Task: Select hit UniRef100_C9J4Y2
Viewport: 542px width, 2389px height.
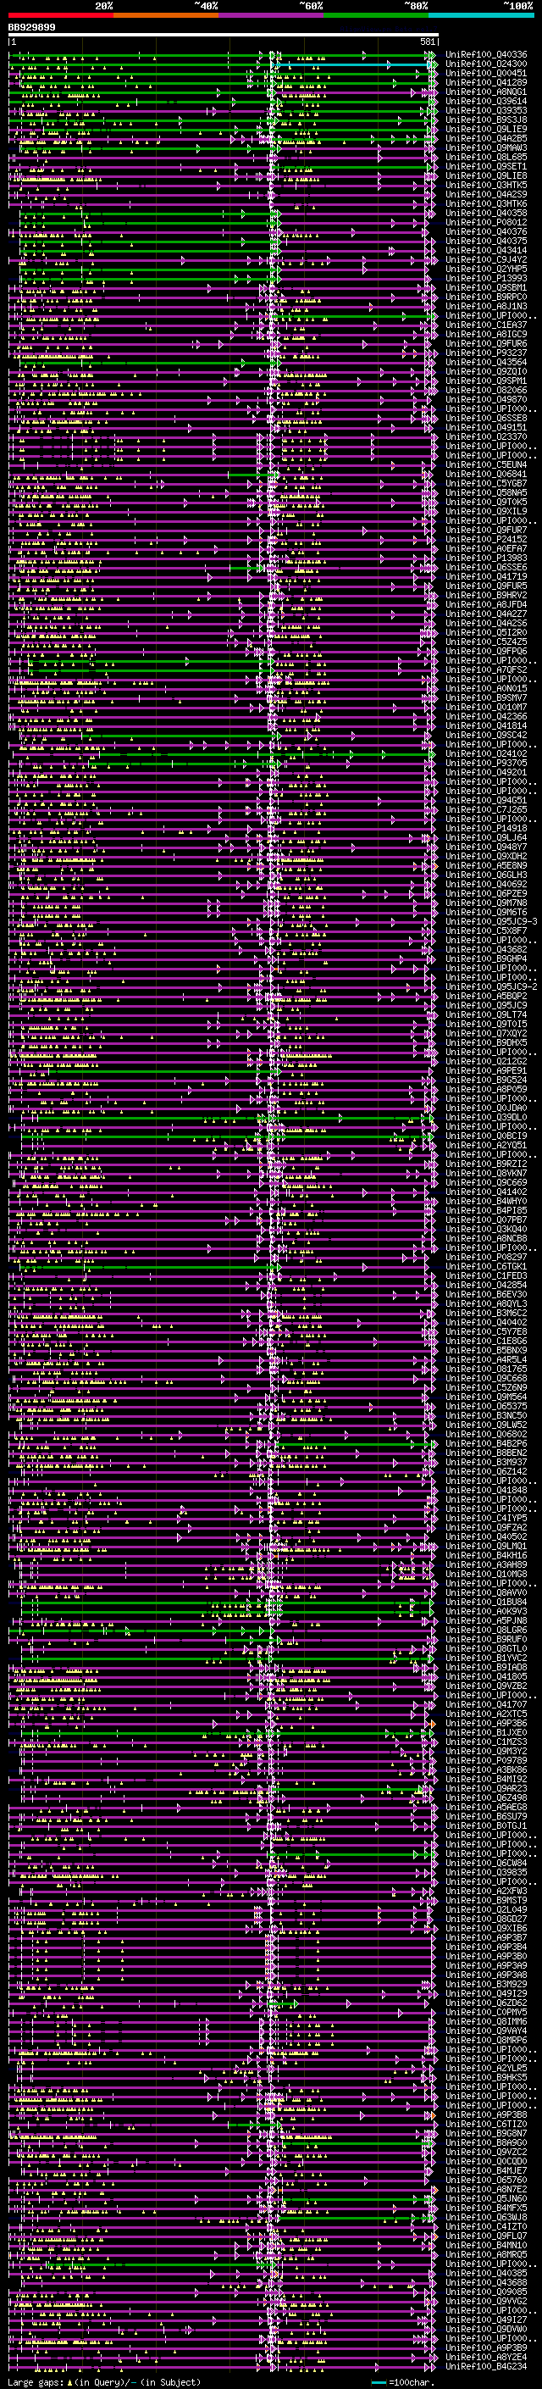Action: pos(486,259)
